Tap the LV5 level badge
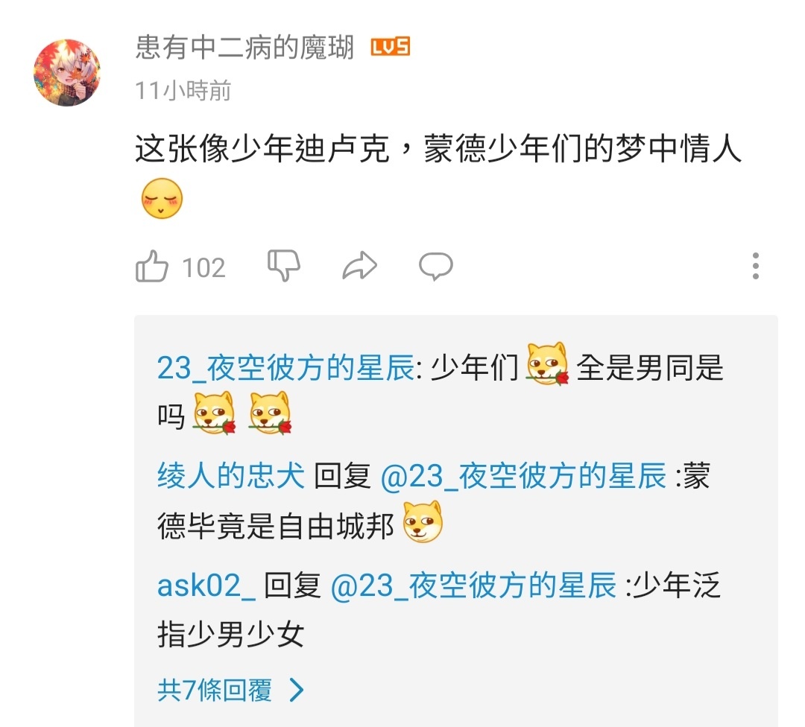This screenshot has height=727, width=805. coord(390,47)
